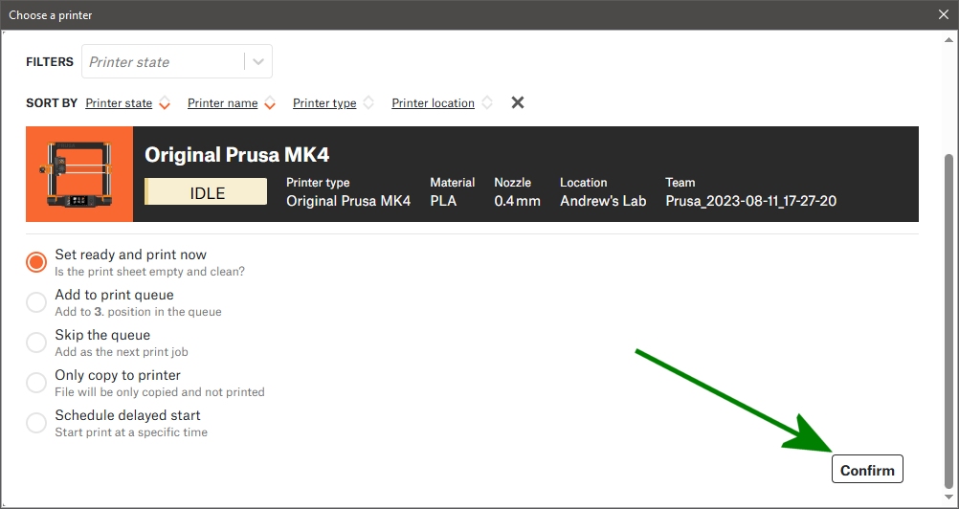
Task: Choose Skip the queue option
Action: tap(36, 343)
